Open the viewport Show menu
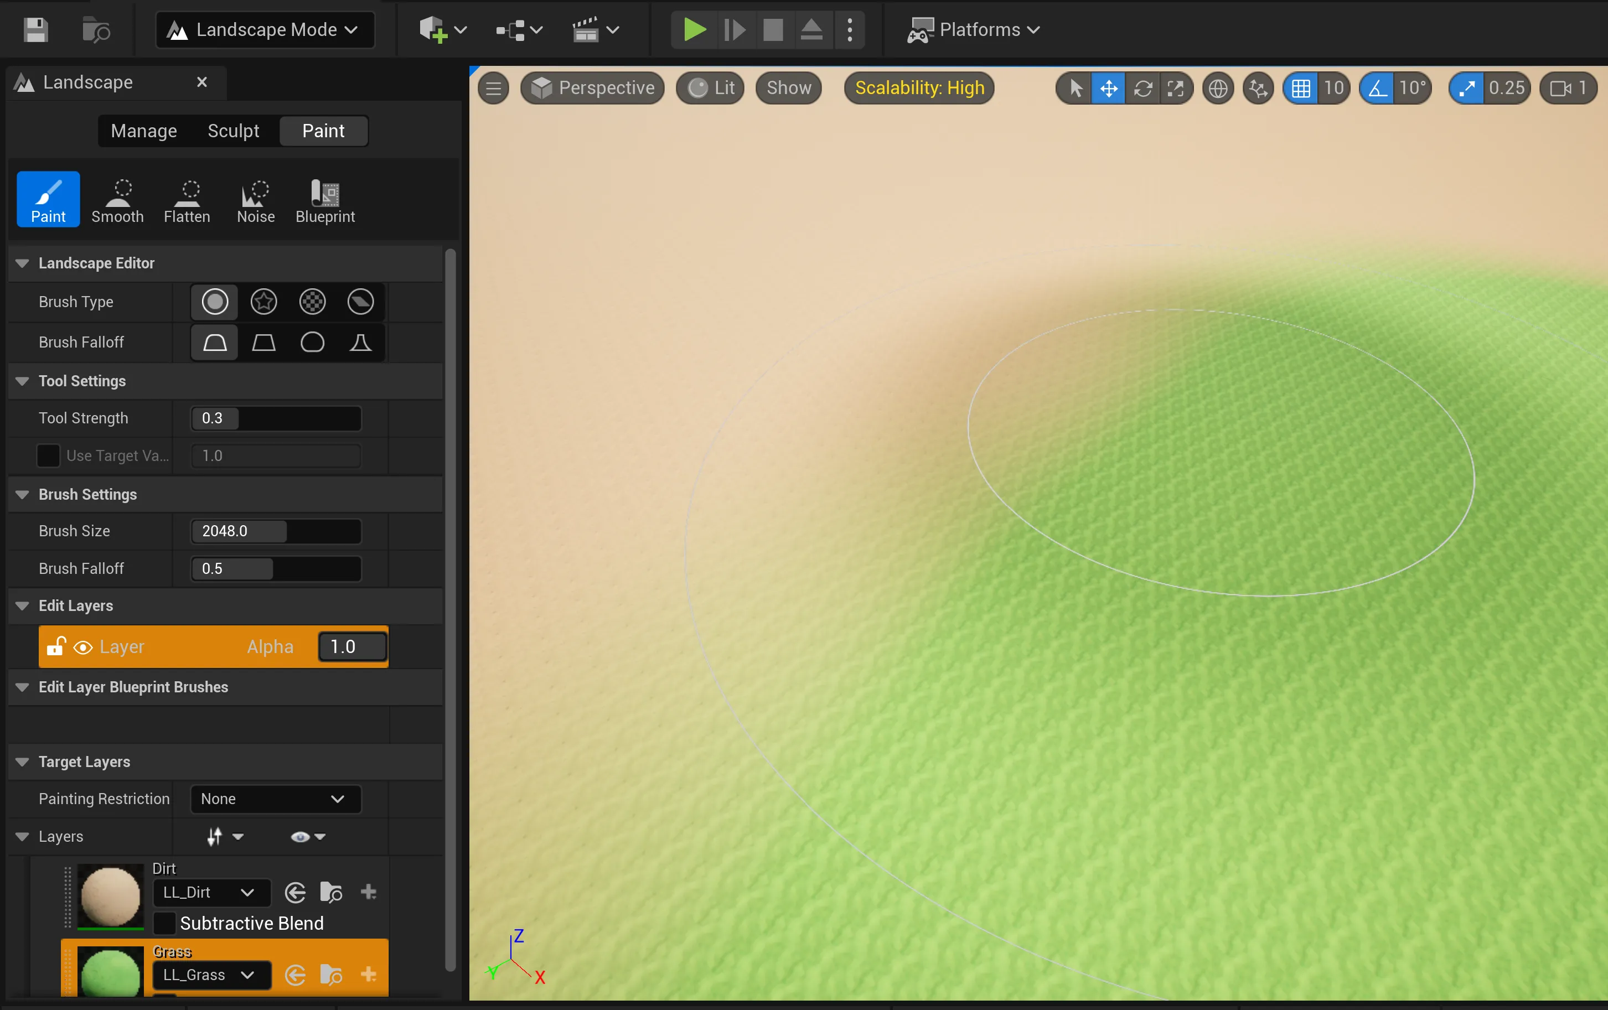 [789, 88]
